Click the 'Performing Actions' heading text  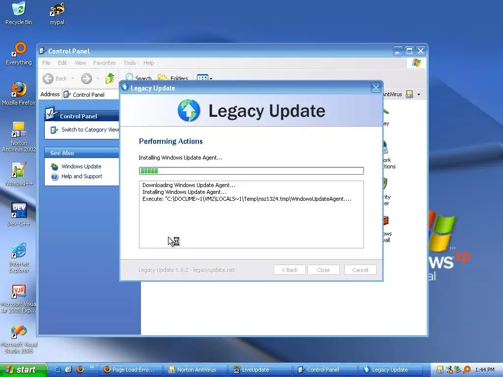(170, 141)
